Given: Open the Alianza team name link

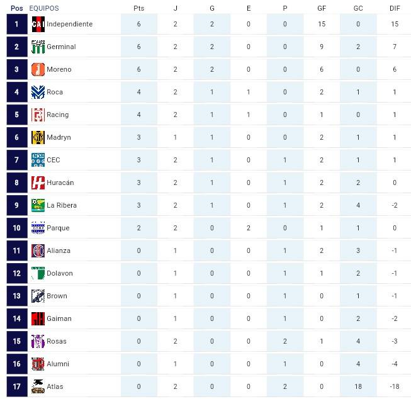Looking at the screenshot, I should [59, 250].
